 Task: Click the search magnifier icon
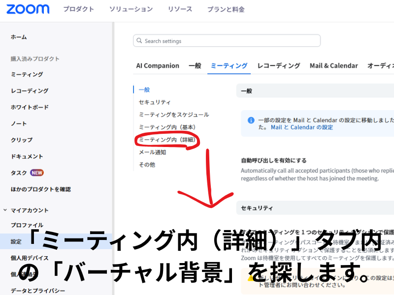pos(139,40)
